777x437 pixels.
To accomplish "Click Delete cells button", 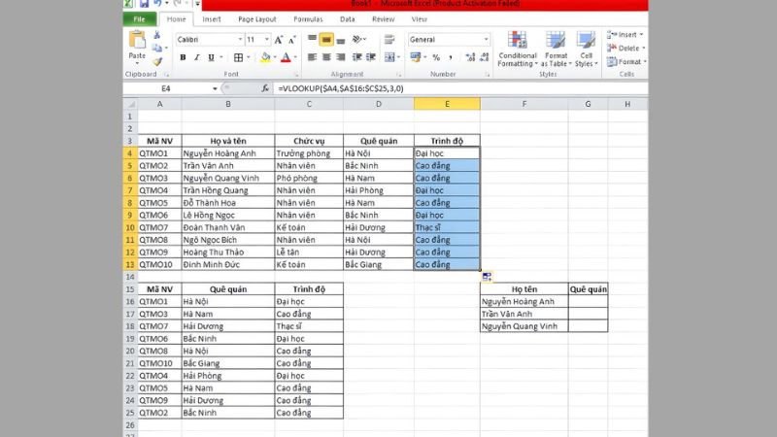I will coord(625,48).
